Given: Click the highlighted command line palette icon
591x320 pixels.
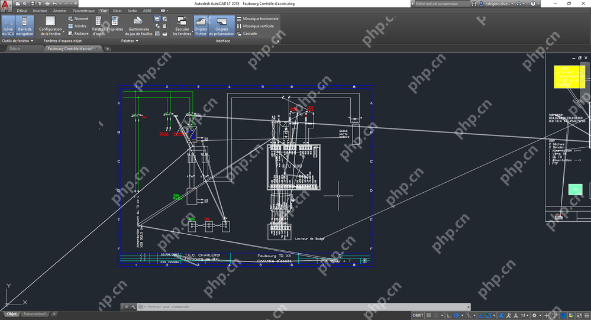Looking at the screenshot, I should click(x=157, y=19).
